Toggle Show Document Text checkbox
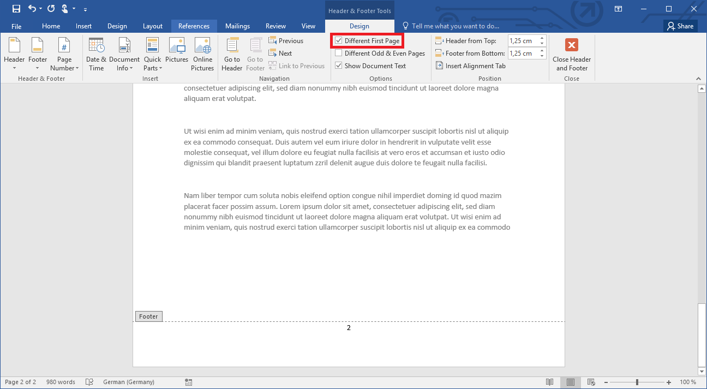Image resolution: width=707 pixels, height=389 pixels. (339, 66)
